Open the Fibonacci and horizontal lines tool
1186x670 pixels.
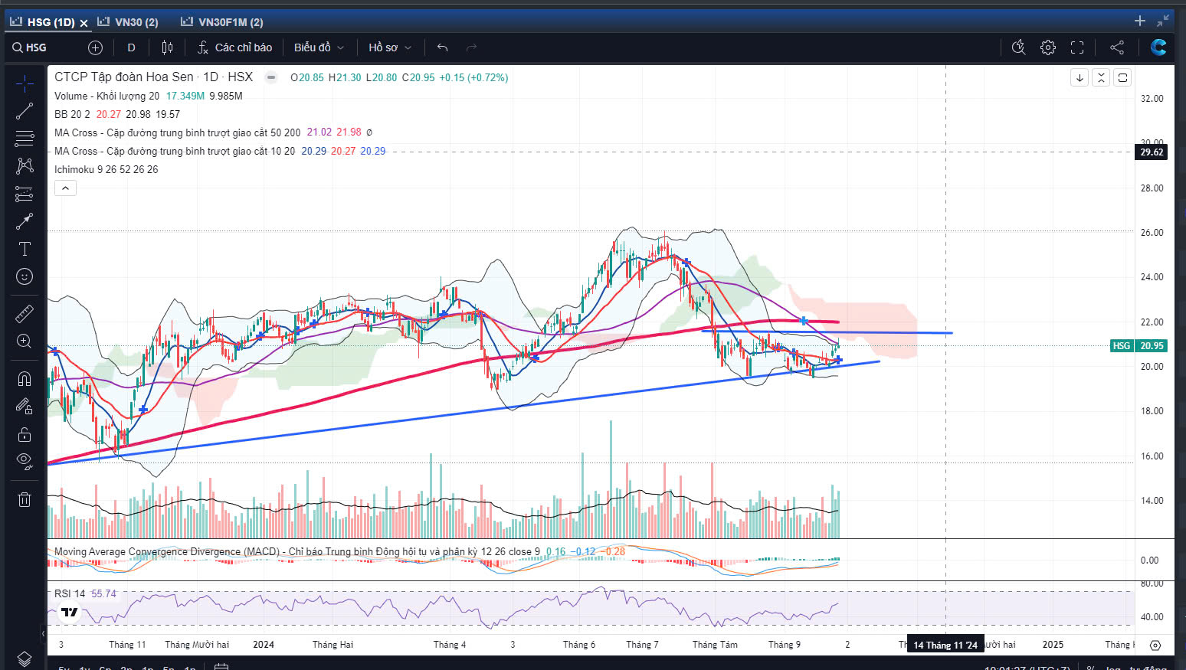coord(25,139)
